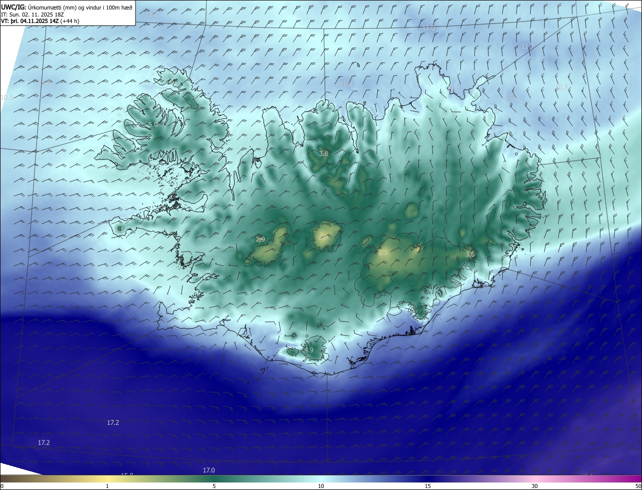Click the colorbar tick label '50'

[638, 486]
